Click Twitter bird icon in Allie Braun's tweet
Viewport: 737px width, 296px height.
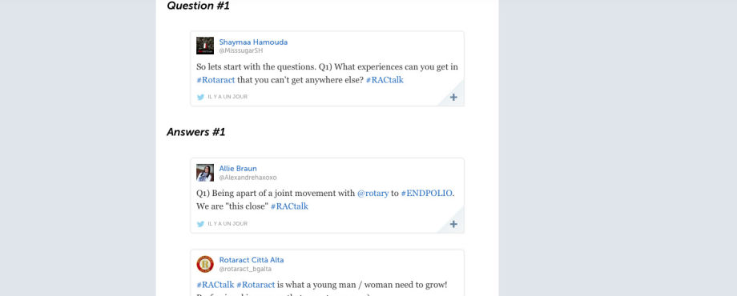201,224
